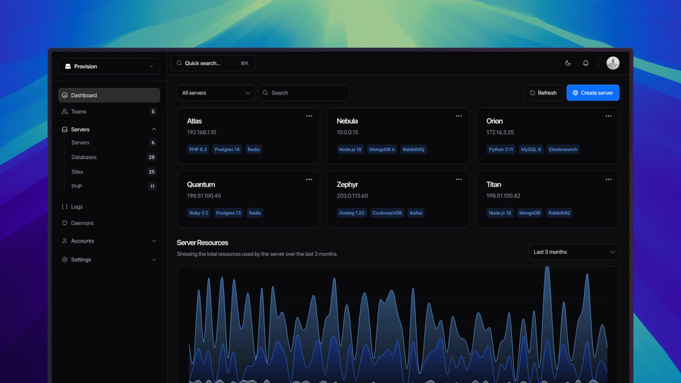
Task: Click the Create server button
Action: coord(593,93)
